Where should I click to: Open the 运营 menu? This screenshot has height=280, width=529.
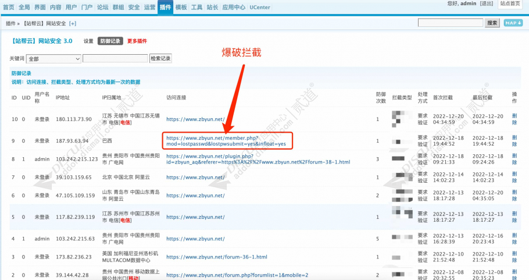tap(150, 7)
